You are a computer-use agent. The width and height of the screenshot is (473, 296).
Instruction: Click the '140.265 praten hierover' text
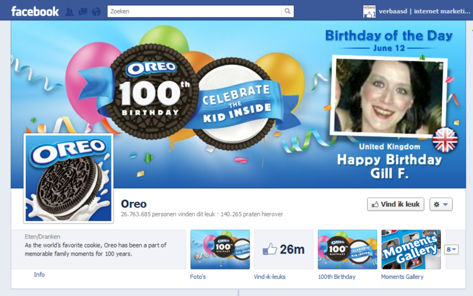pyautogui.click(x=252, y=214)
